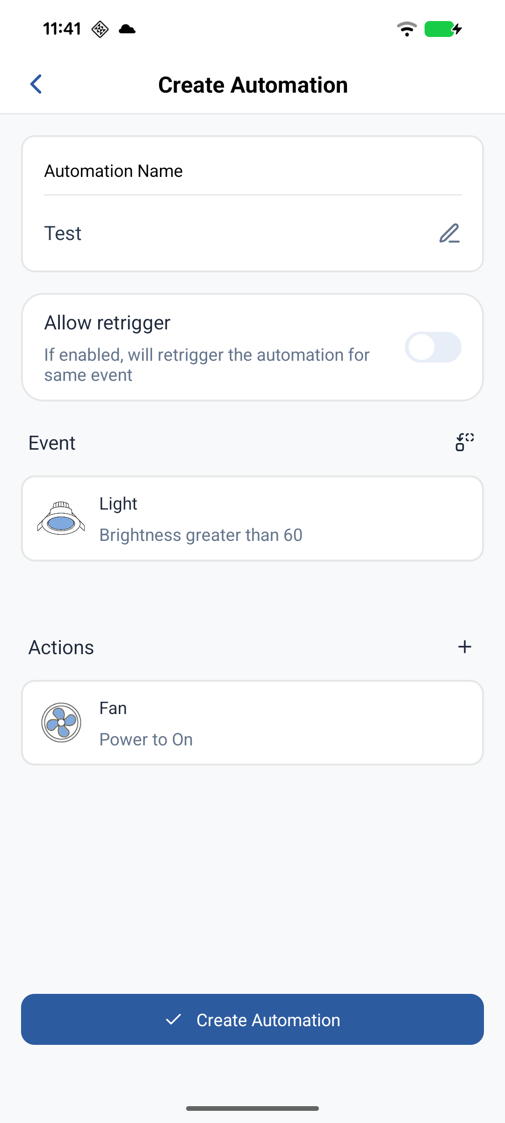Tap the pencil edit icon for name
505x1123 pixels.
click(x=449, y=233)
